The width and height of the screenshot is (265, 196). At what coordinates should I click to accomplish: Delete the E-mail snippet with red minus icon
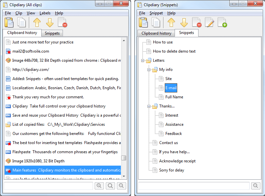197,22
